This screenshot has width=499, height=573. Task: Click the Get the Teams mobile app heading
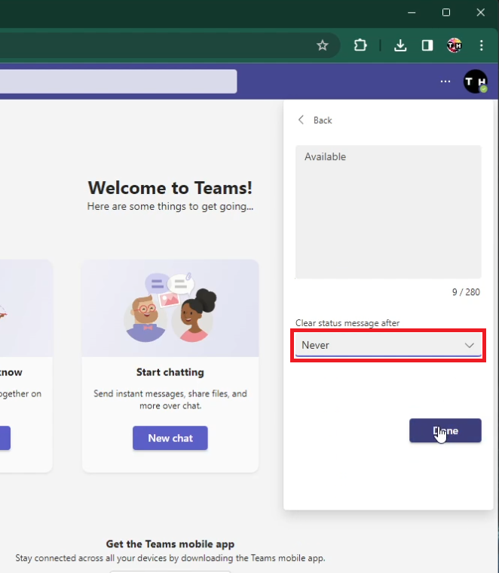tap(170, 544)
